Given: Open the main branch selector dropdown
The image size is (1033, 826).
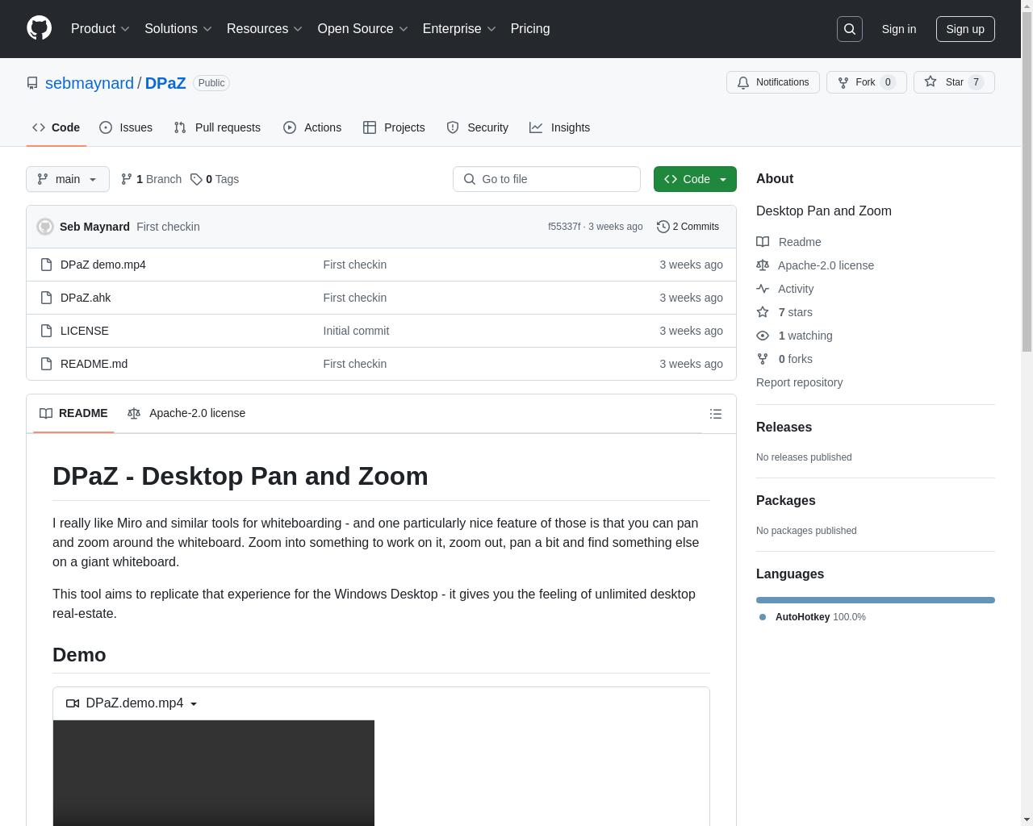Looking at the screenshot, I should 68,179.
